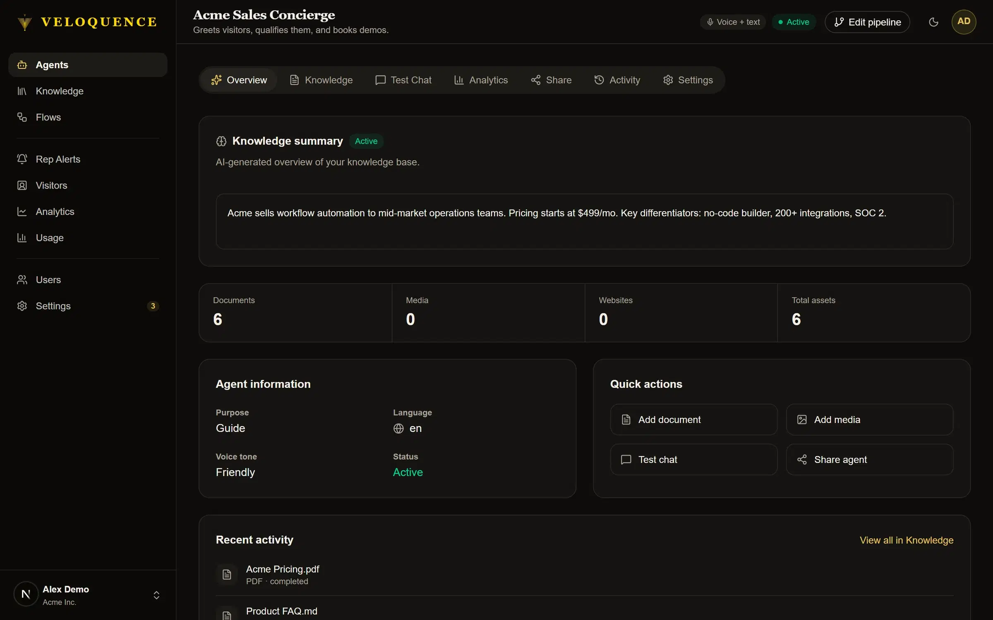Switch to the Overview tab

click(239, 80)
